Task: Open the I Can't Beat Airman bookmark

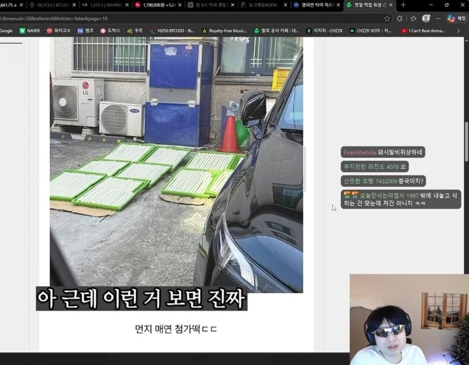Action: (x=423, y=31)
